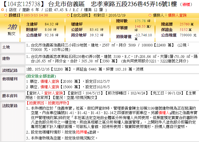199x142 pixels.
Task: Click the 總坪數 value 175.78 坪
Action: pos(143,21)
